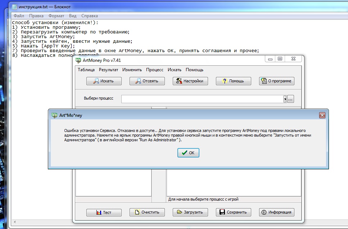Click the Информация button
Image resolution: width=348 pixels, height=229 pixels.
(x=276, y=212)
